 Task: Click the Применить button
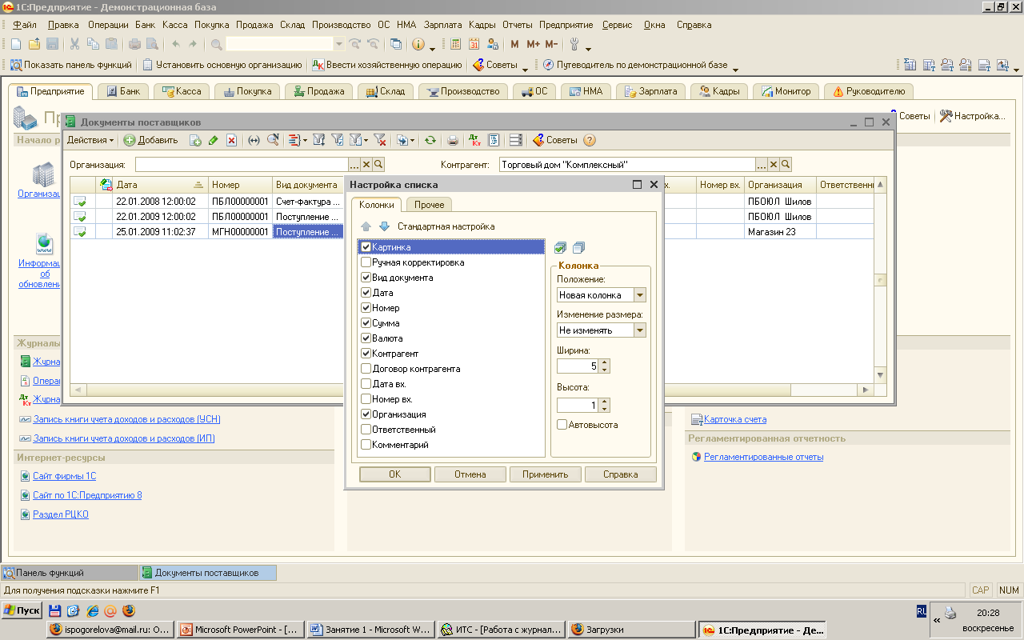click(546, 474)
